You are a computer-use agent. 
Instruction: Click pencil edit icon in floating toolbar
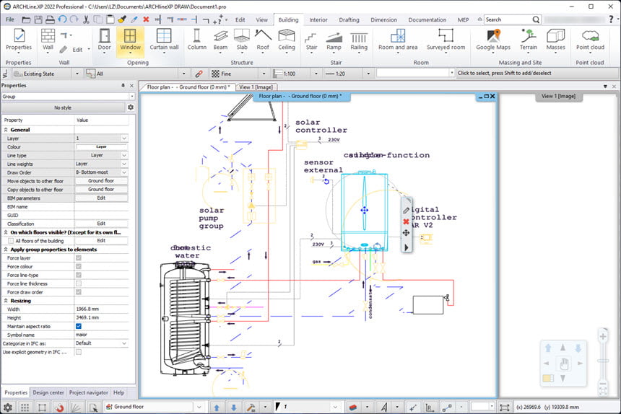406,210
